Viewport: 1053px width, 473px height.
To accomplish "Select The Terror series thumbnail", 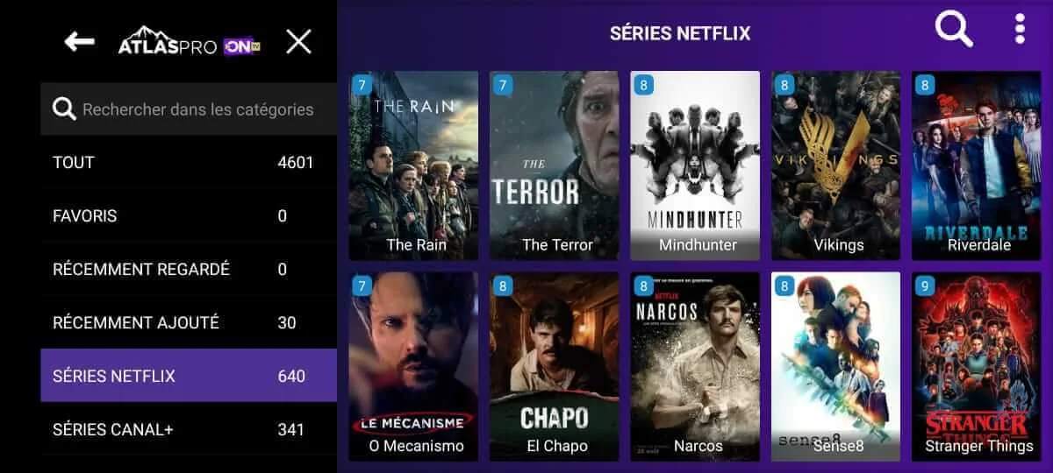I will click(x=555, y=166).
